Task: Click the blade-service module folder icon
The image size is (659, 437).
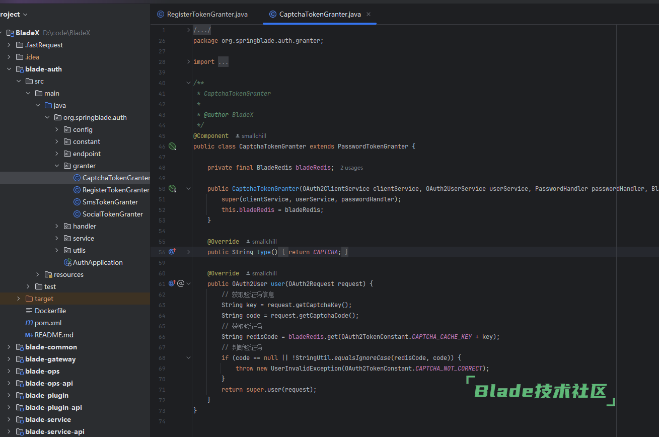Action: pyautogui.click(x=20, y=419)
